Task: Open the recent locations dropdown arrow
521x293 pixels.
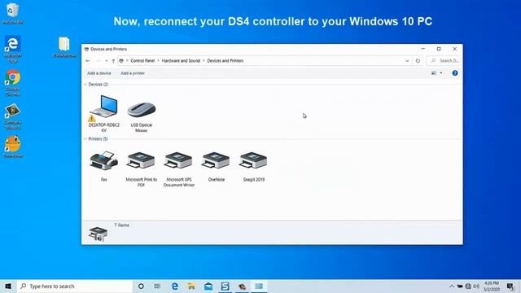Action: point(106,61)
